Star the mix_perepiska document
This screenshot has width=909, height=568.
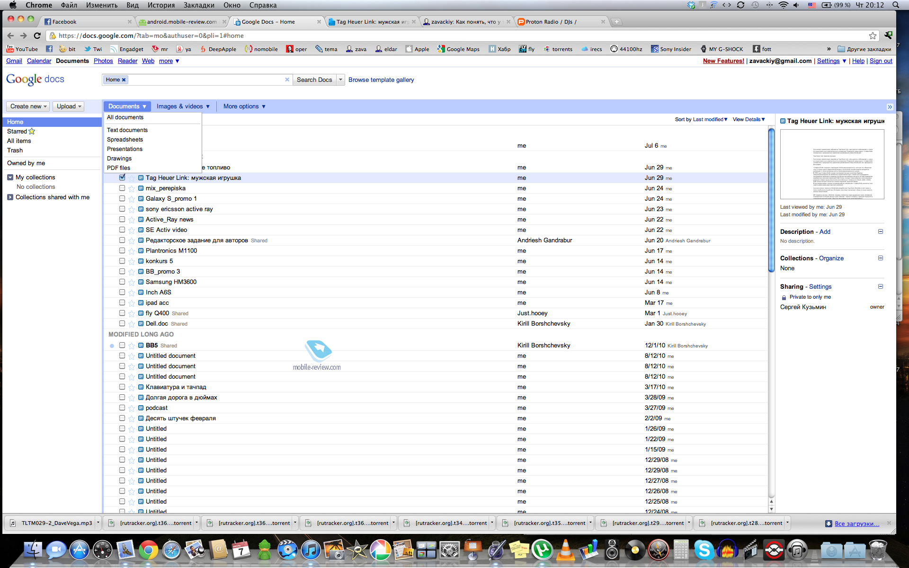pyautogui.click(x=132, y=188)
